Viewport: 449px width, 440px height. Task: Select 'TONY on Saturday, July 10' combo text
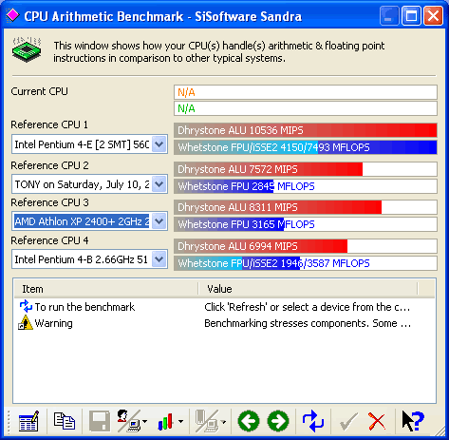(x=82, y=184)
